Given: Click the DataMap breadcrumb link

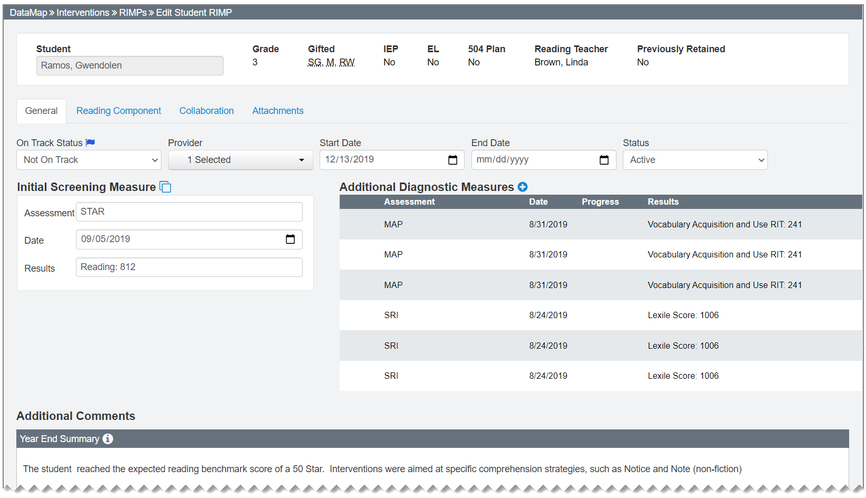Looking at the screenshot, I should point(28,13).
